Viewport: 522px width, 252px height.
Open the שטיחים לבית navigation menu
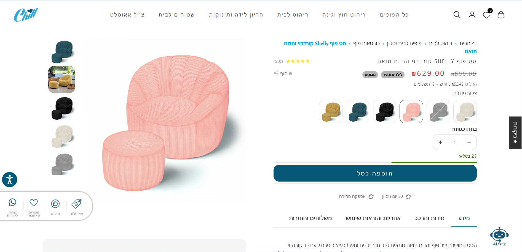point(176,15)
